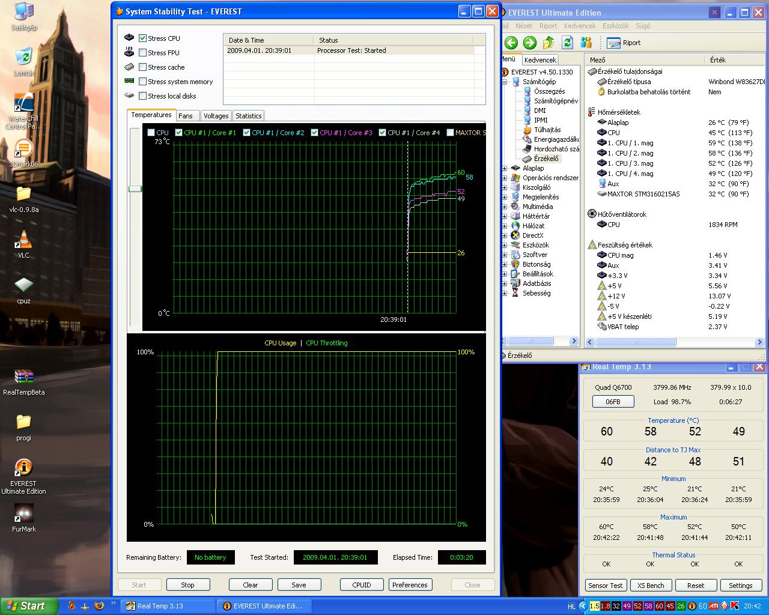Open the Kedvencek tab in EVEREST
The height and width of the screenshot is (615, 769).
(540, 60)
